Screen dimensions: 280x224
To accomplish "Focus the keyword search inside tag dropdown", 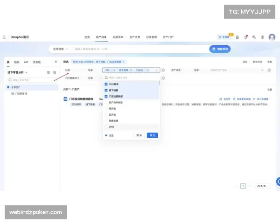I will point(132,78).
